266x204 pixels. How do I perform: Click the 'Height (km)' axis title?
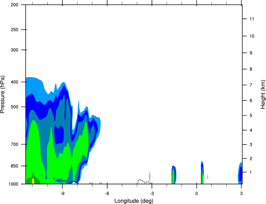click(x=263, y=94)
